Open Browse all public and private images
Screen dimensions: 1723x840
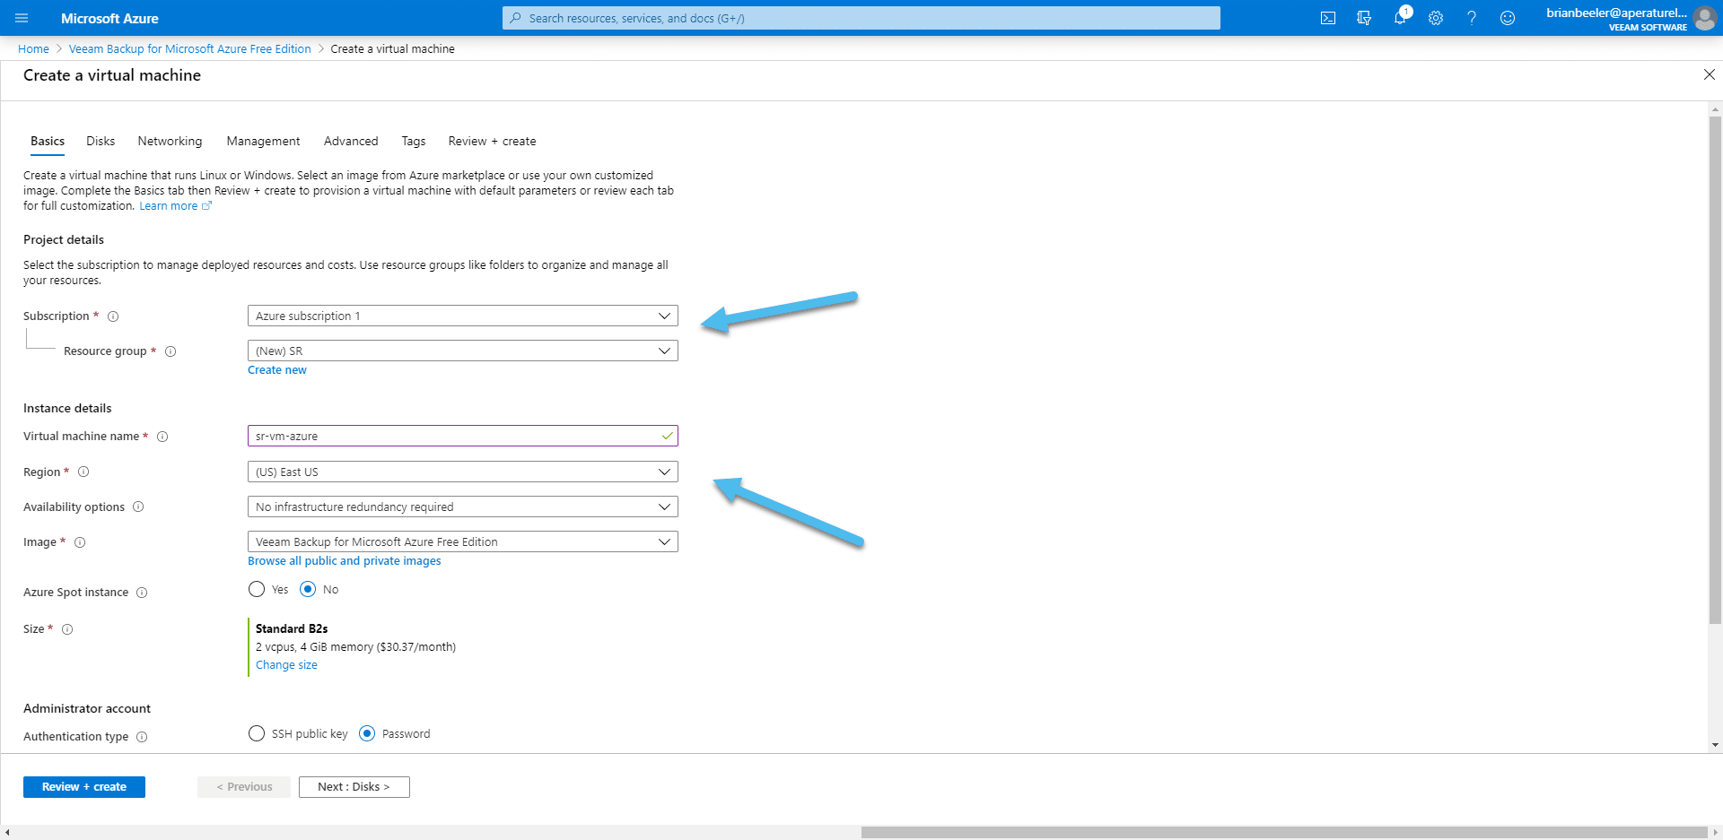(x=345, y=561)
